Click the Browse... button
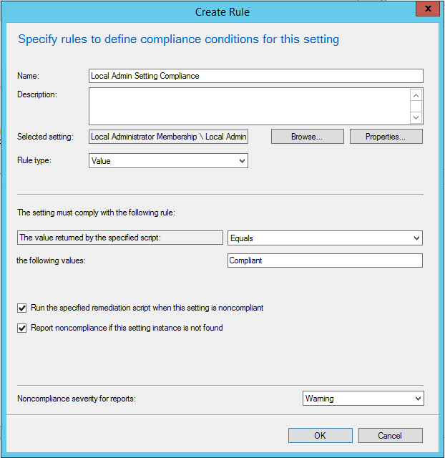 click(x=307, y=137)
